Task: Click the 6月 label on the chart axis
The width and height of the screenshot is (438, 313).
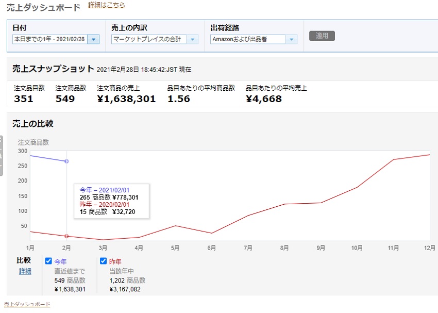Action: [x=211, y=248]
